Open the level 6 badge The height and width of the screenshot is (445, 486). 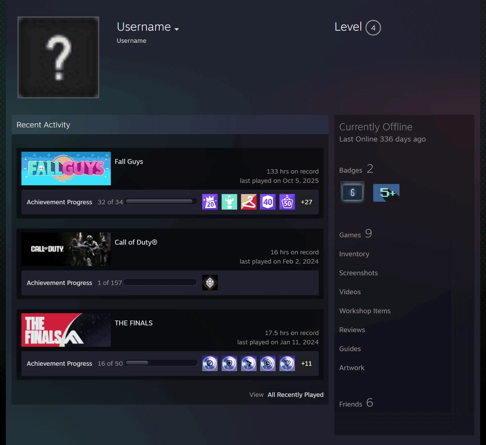[x=352, y=192]
